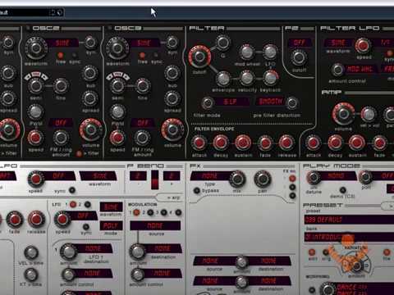Select modulation slot 2
Screen dimensions: 394x295
click(150, 212)
